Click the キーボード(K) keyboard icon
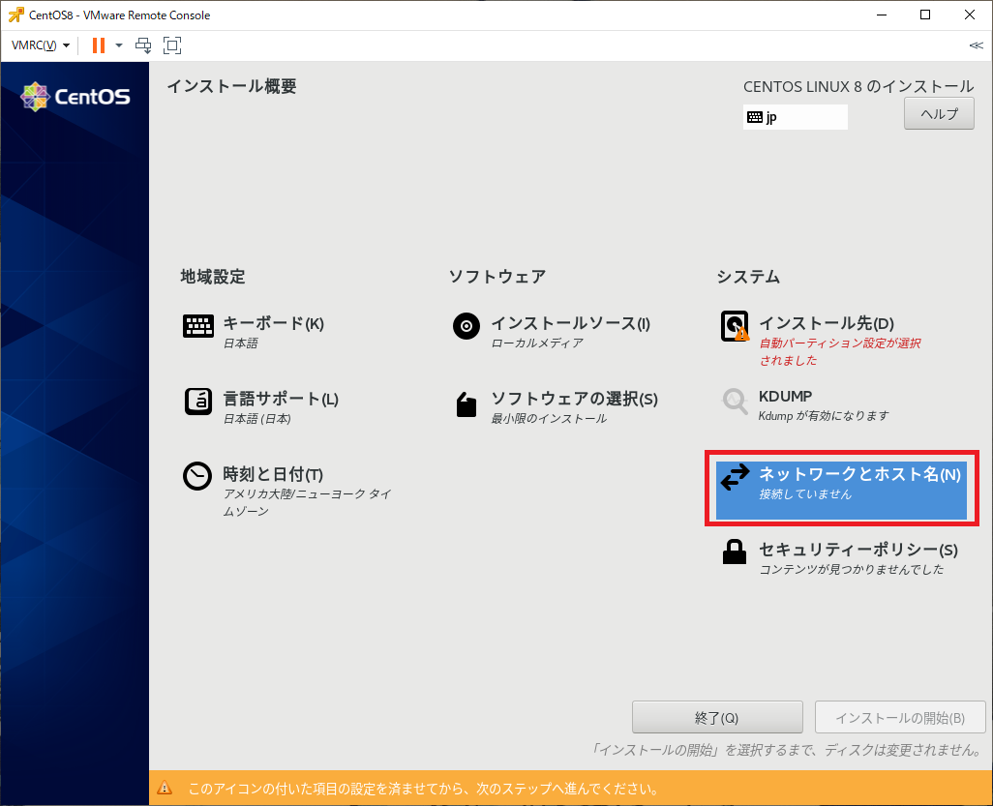 (x=198, y=326)
